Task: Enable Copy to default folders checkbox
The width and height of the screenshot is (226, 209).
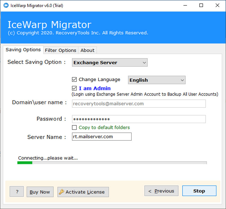Action: tap(74, 127)
